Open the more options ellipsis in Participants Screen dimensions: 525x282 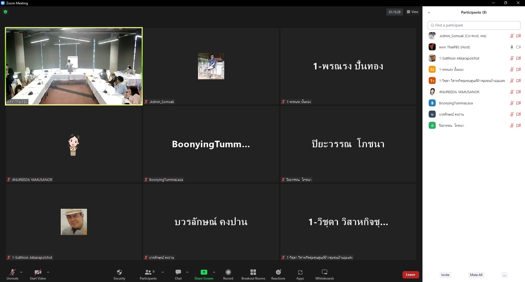(504, 275)
